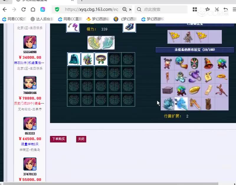Click the green security shield icon

tap(57, 9)
